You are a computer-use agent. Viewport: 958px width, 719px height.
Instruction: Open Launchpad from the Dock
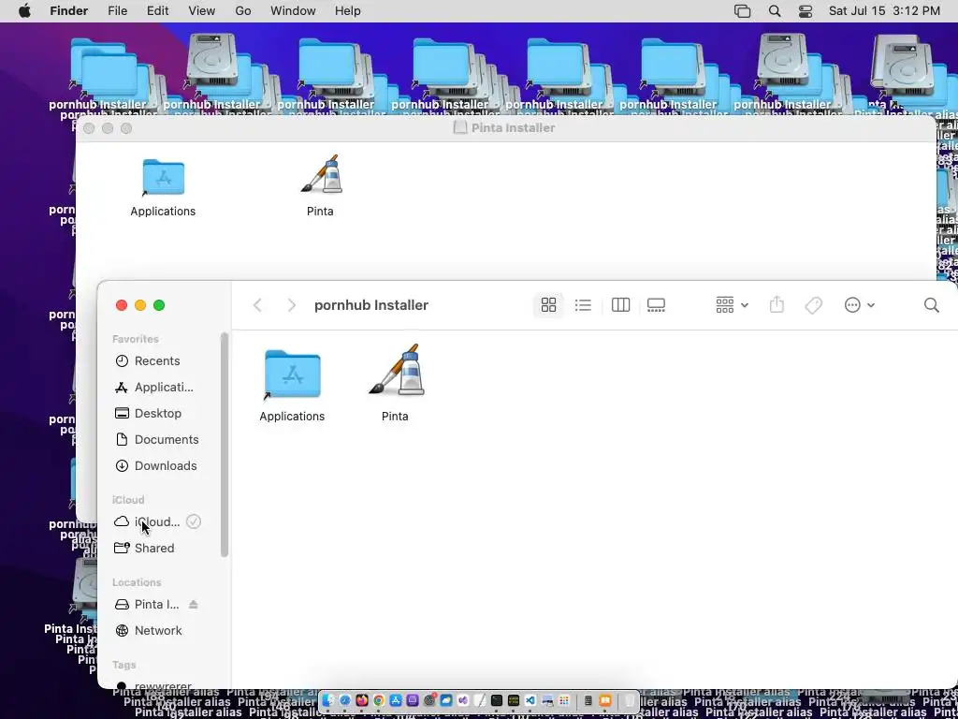pos(564,700)
